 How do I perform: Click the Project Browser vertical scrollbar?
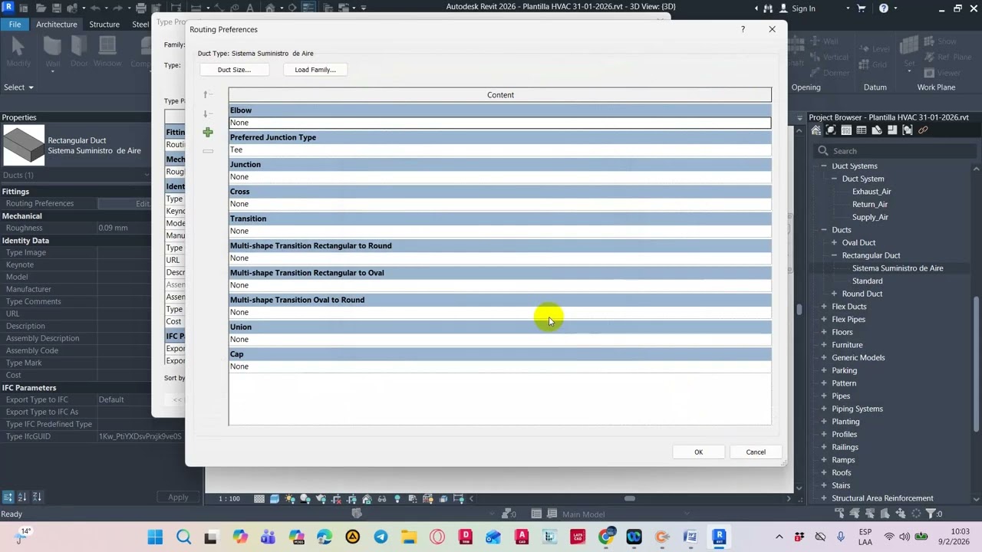coord(977,365)
